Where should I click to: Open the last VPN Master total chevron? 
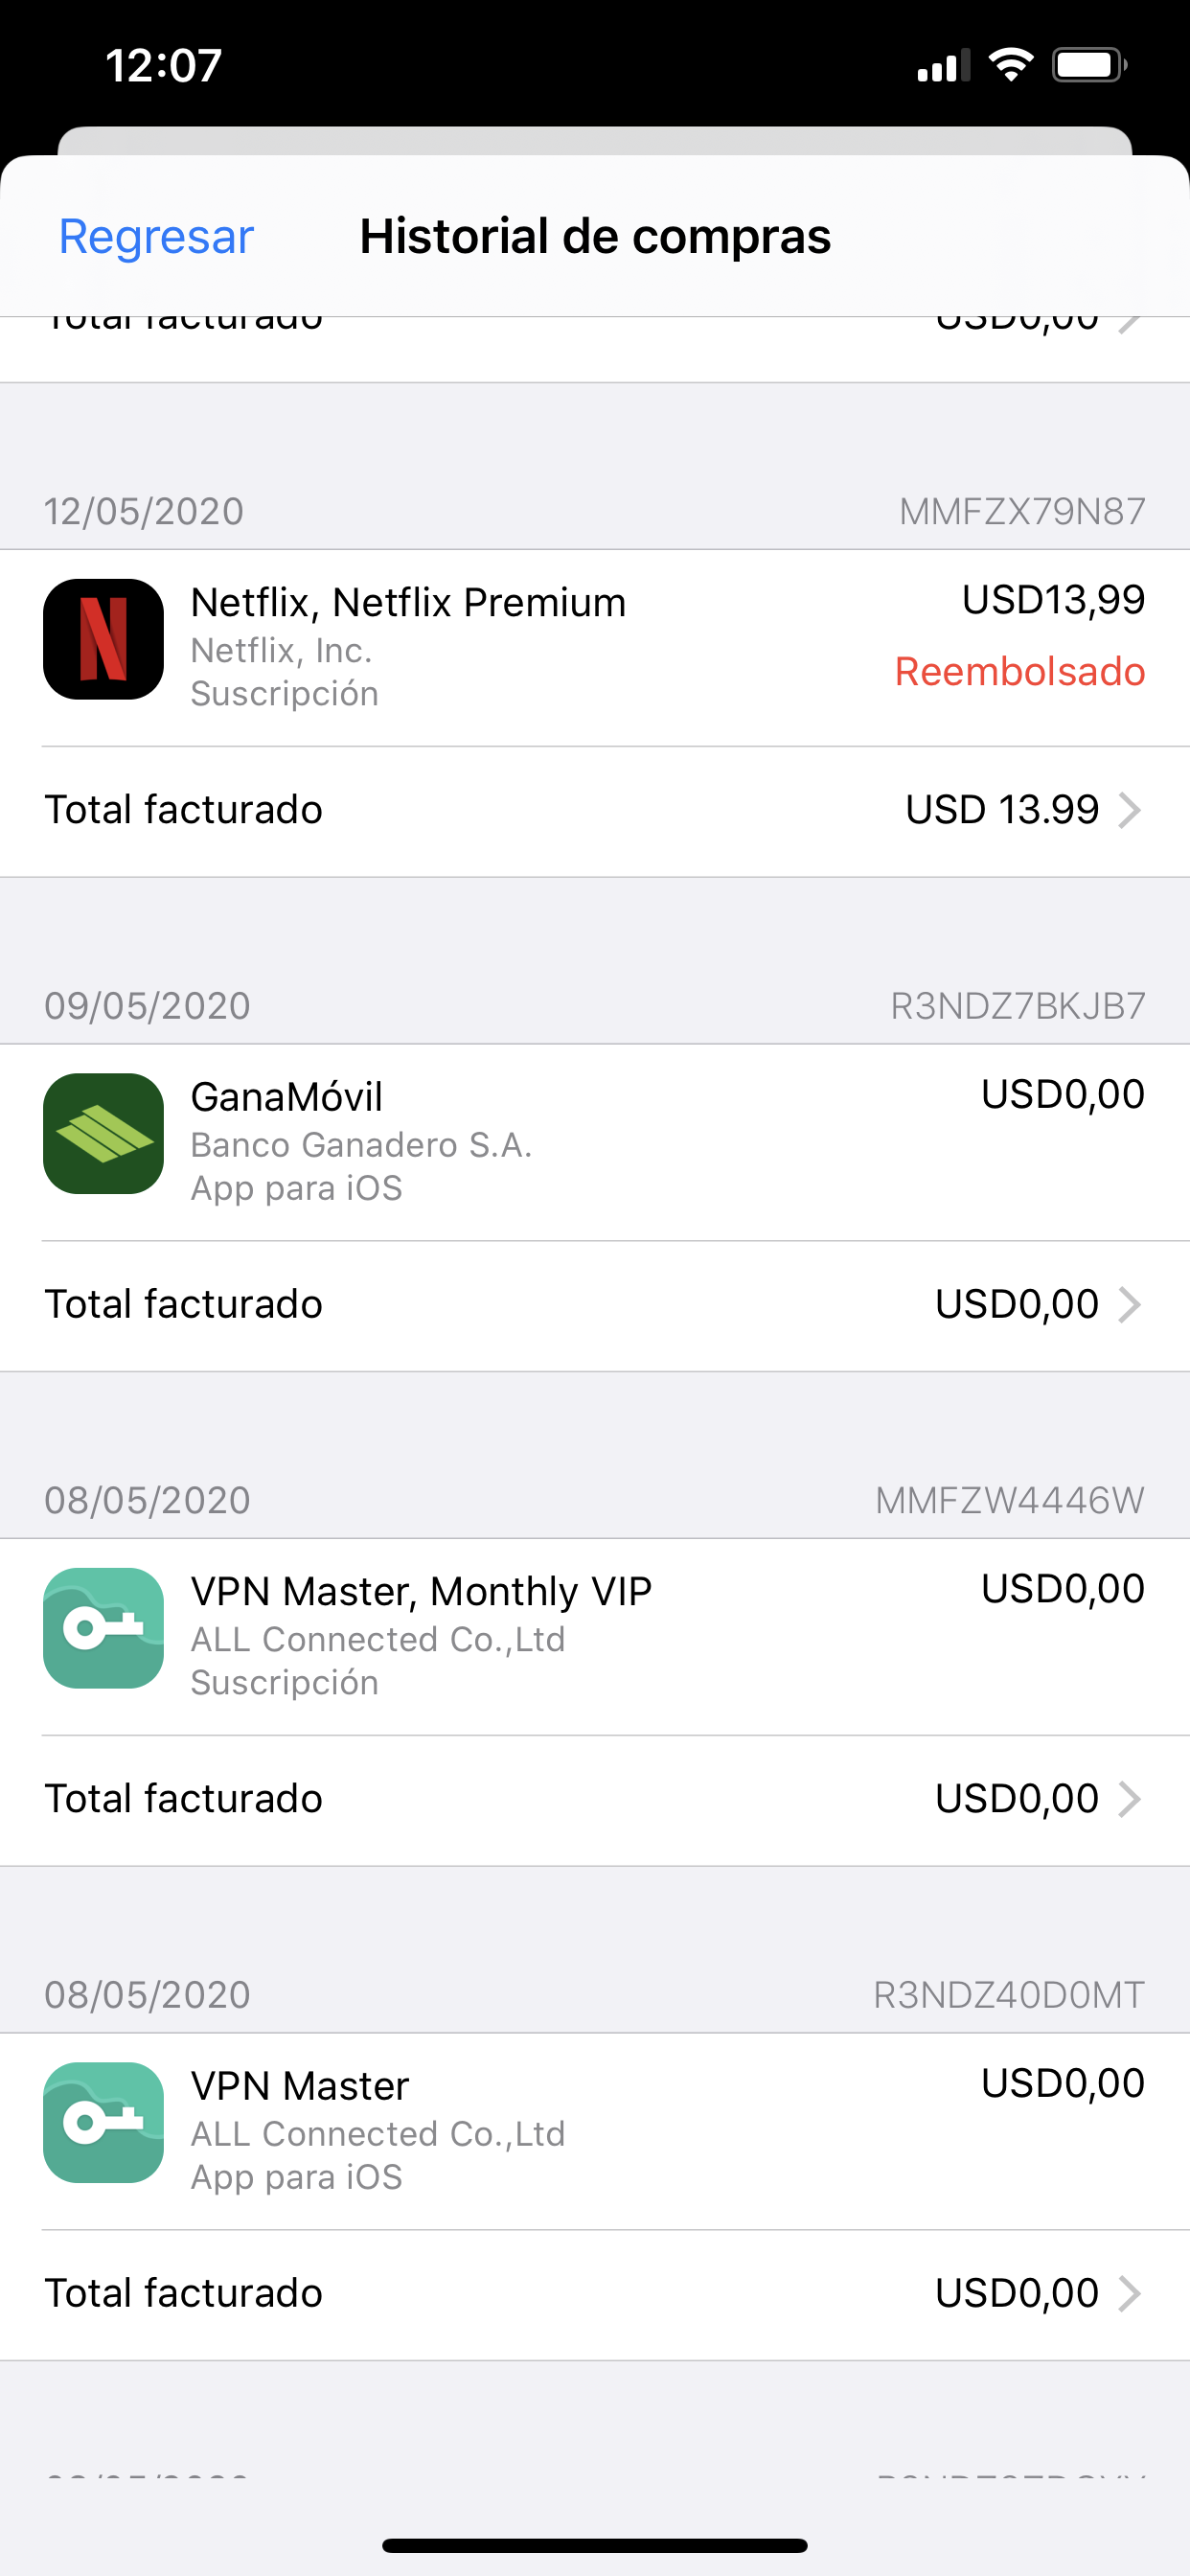[1129, 2293]
